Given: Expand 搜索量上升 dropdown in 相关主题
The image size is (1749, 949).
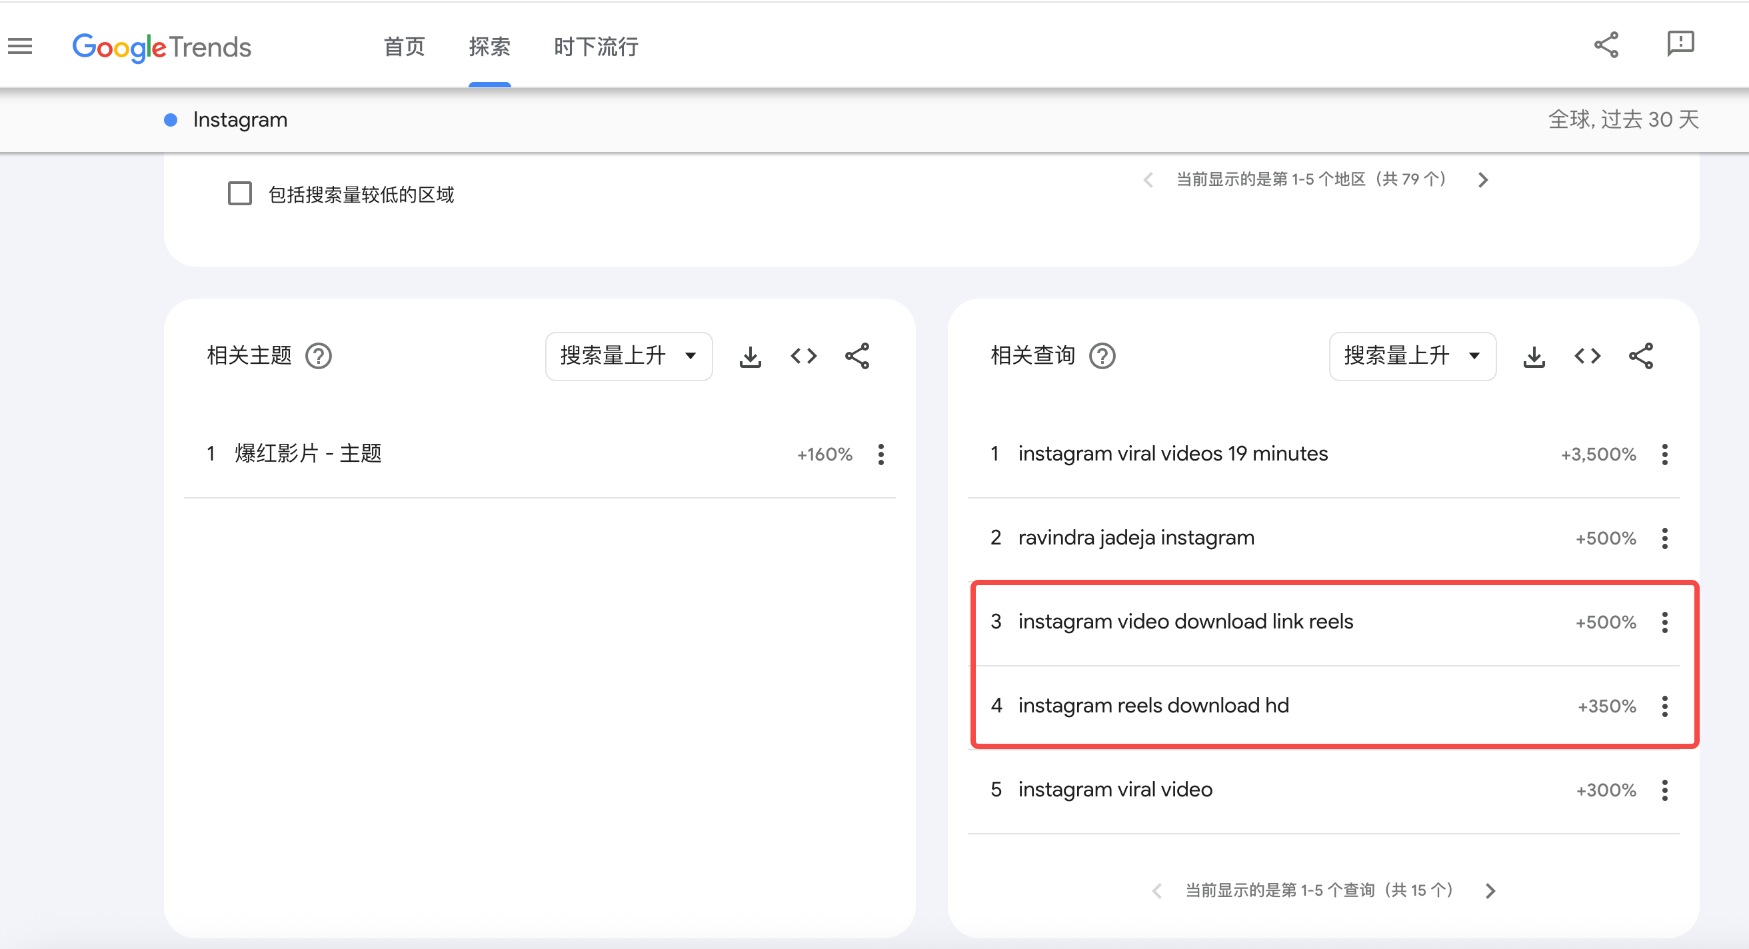Looking at the screenshot, I should [x=629, y=356].
